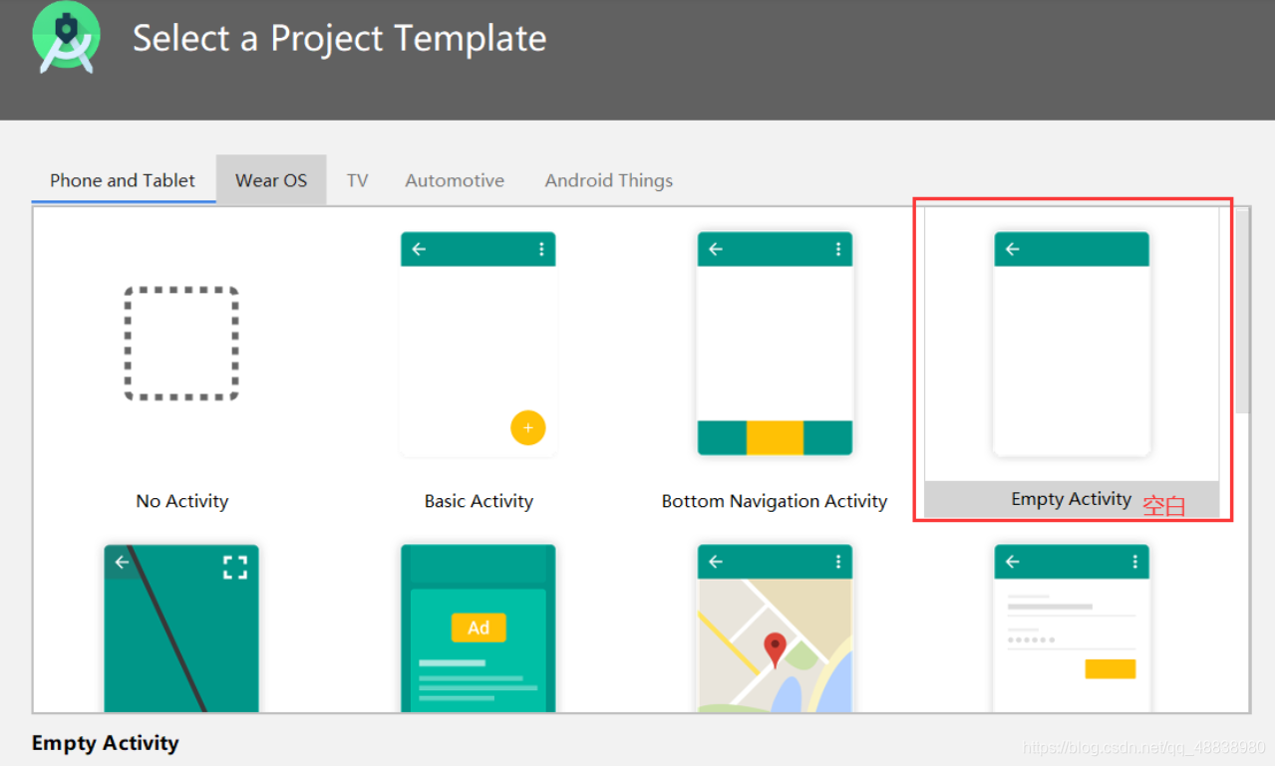1275x766 pixels.
Task: Click the three-dot icon in Bottom Navigation thumbnail
Action: coord(838,249)
